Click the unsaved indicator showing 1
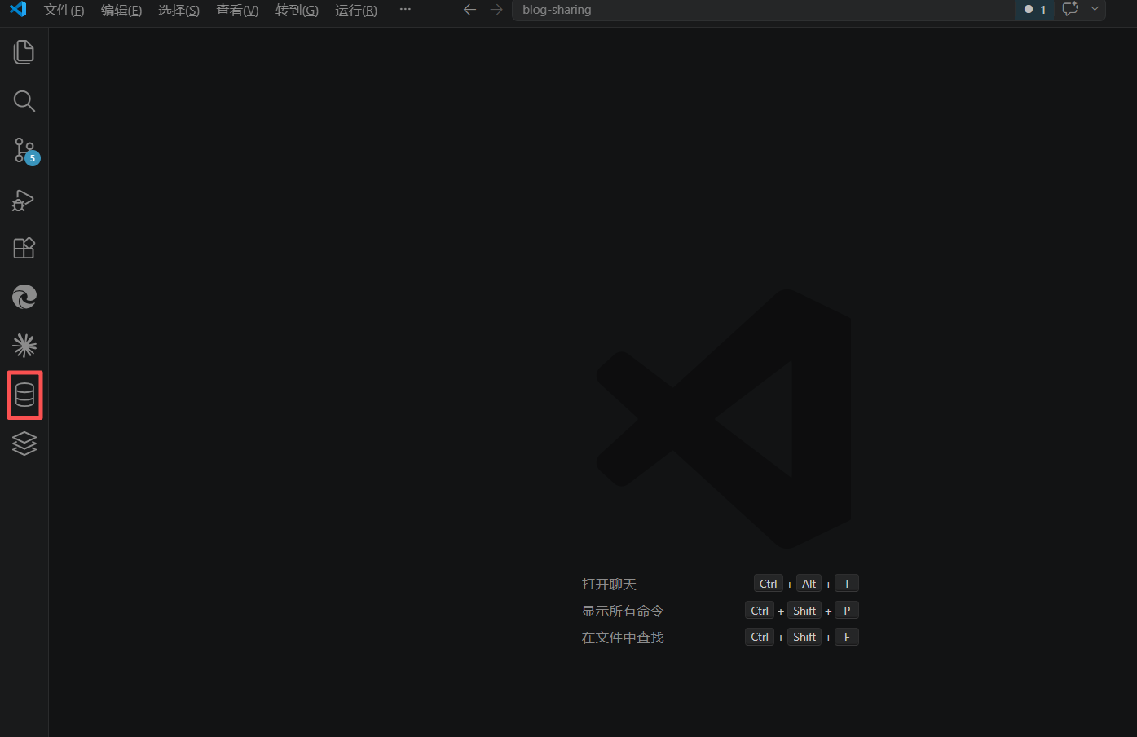Screen dimensions: 1137x737 click(x=1035, y=10)
